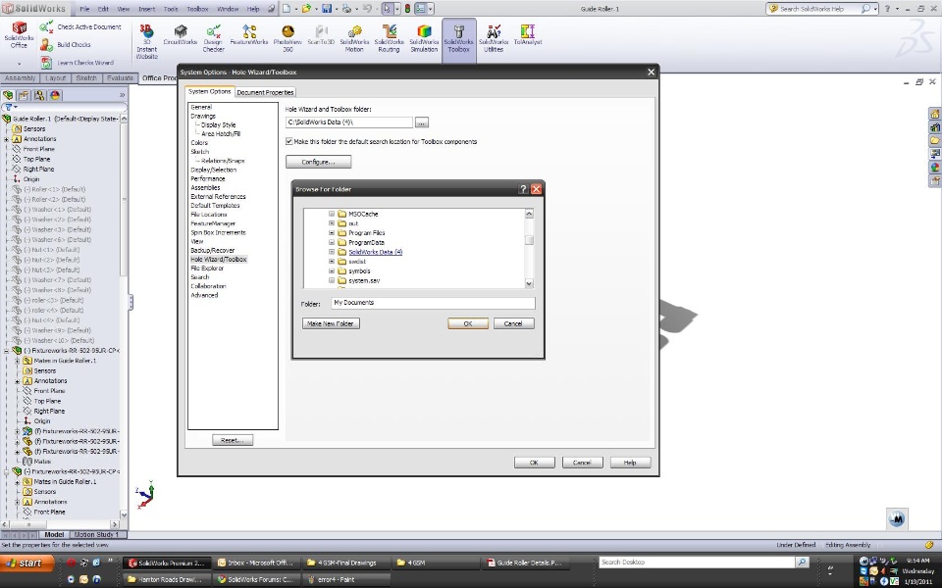Switch to the Document Properties tab
This screenshot has height=588, width=942.
coord(265,92)
